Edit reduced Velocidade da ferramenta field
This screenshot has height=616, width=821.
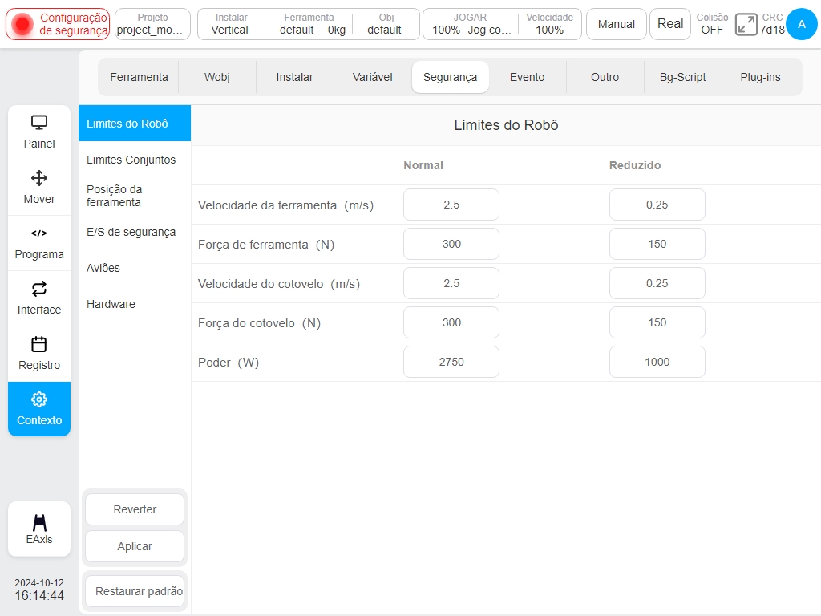(657, 205)
